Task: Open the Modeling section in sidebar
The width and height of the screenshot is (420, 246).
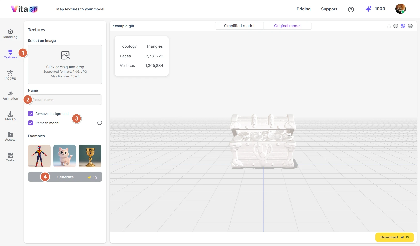Action: [x=10, y=34]
